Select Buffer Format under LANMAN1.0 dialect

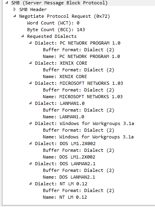(x=79, y=110)
